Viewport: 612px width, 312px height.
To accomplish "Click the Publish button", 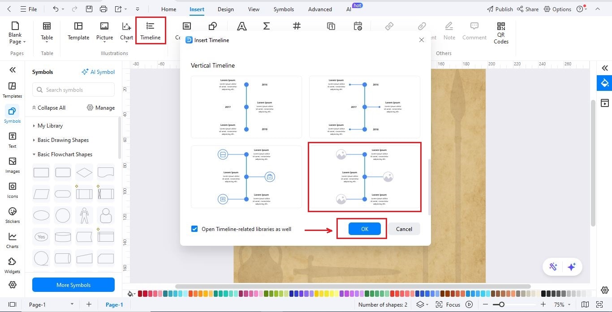I will click(x=500, y=9).
